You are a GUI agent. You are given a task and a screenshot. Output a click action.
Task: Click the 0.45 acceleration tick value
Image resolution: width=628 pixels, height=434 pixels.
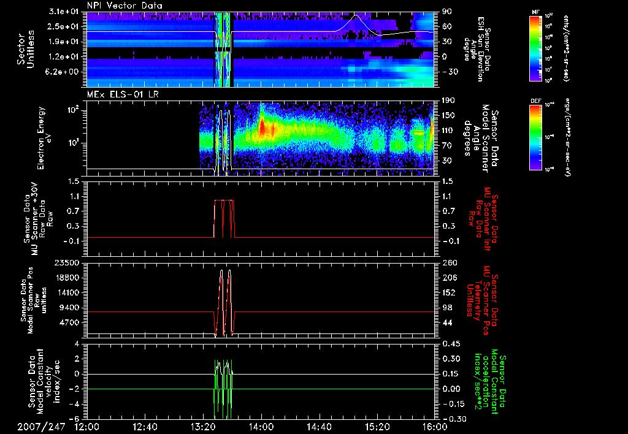point(451,343)
